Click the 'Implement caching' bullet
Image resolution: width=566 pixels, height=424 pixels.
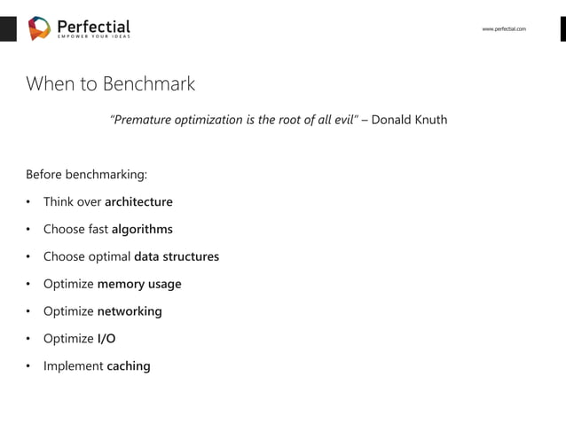point(97,366)
